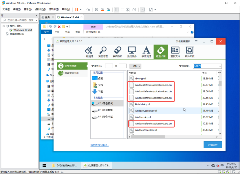Click the minimum file size input box

[x=109, y=66]
